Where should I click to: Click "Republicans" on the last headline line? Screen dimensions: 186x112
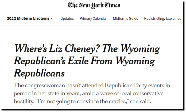[39, 74]
